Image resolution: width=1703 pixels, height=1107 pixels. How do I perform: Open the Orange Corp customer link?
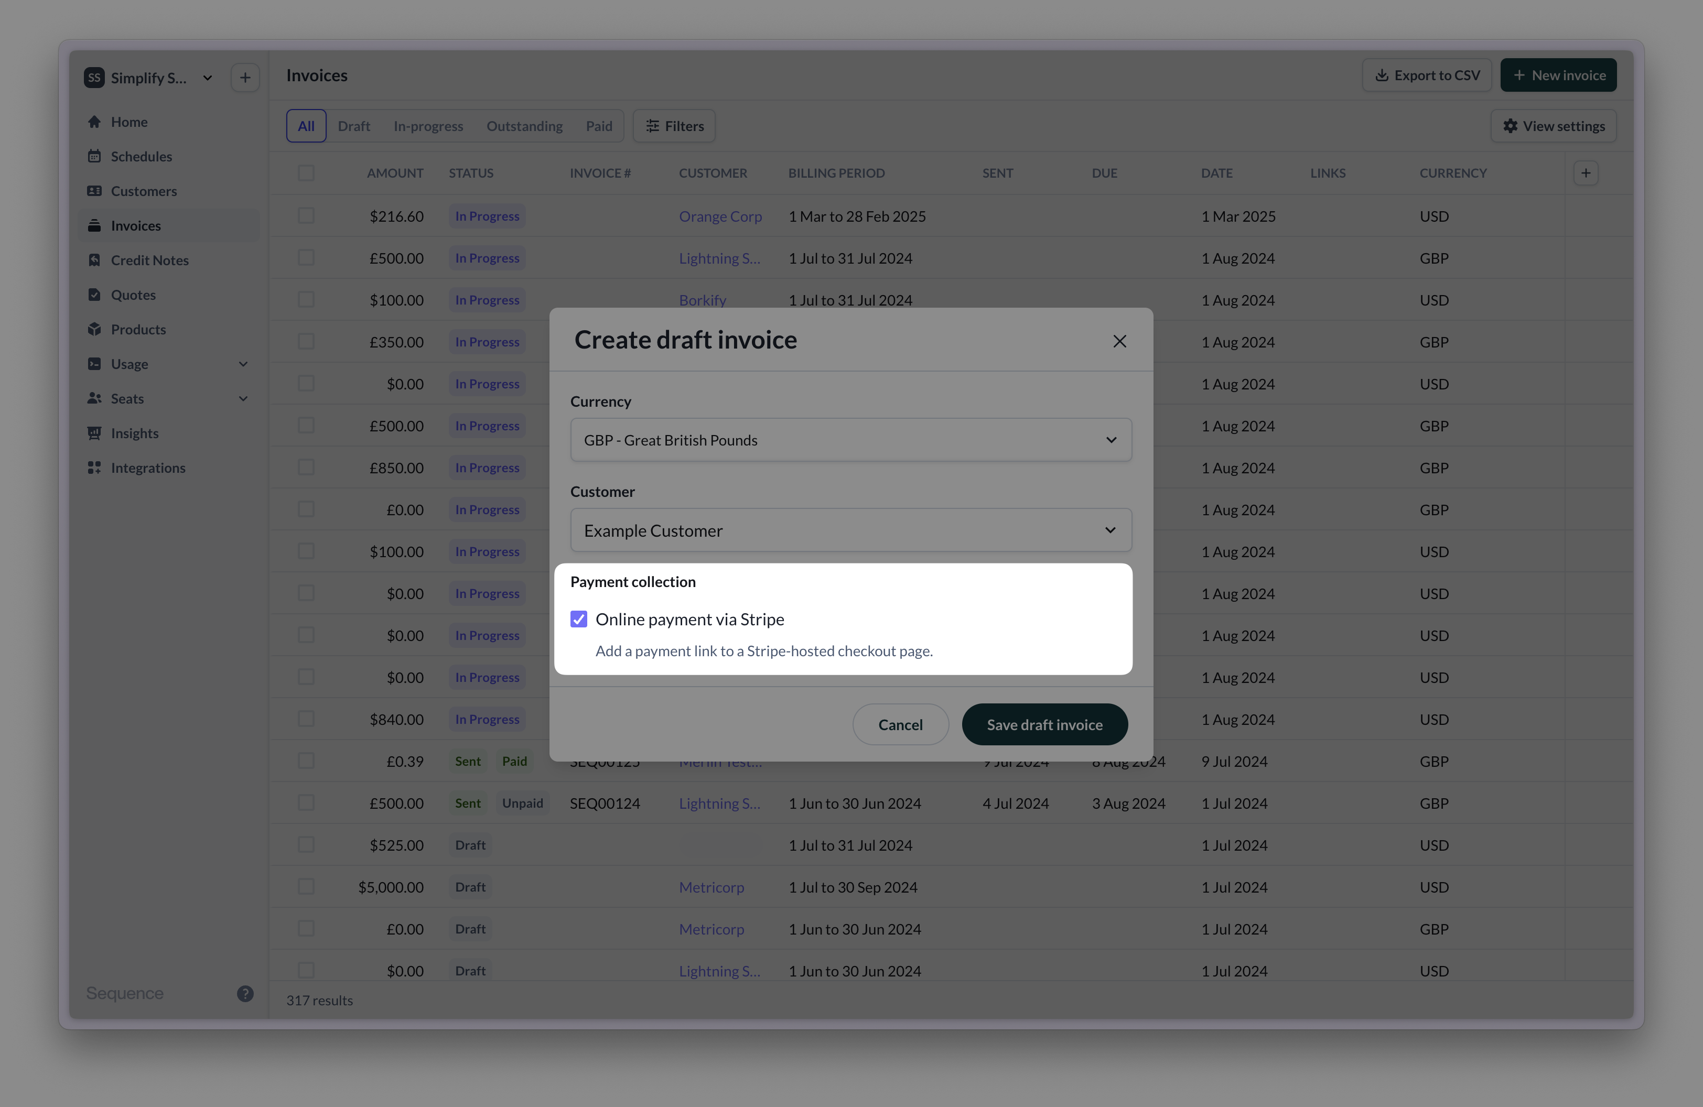click(720, 216)
